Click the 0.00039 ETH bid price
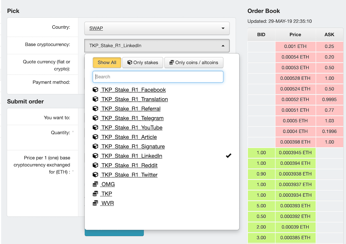Image resolution: width=346 pixels, height=244 pixels. [295, 227]
